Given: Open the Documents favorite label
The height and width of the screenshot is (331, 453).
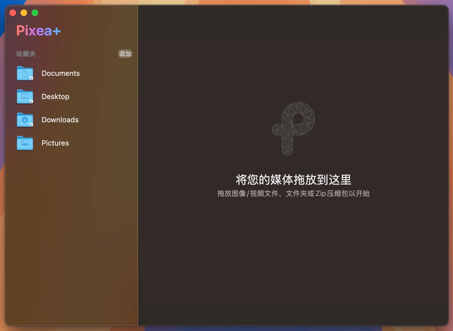Looking at the screenshot, I should pyautogui.click(x=61, y=73).
